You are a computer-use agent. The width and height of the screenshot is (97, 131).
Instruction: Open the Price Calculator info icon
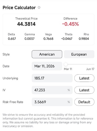[x=39, y=8]
